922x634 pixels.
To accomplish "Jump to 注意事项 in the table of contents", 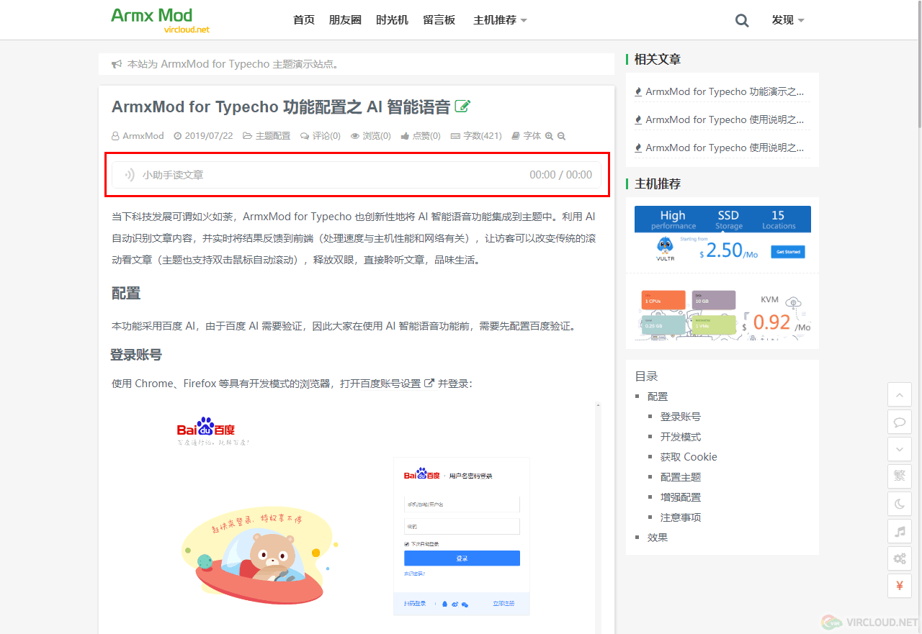I will pos(681,517).
